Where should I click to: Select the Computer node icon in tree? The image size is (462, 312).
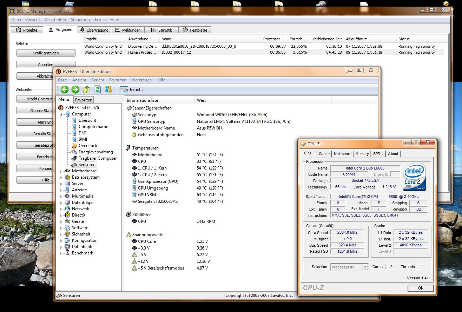(x=68, y=114)
